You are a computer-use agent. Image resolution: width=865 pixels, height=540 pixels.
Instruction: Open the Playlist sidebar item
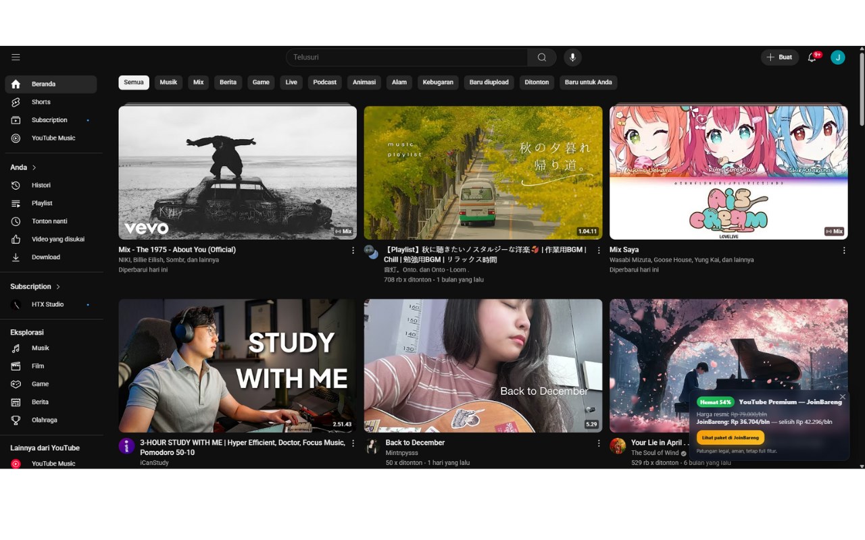click(x=51, y=203)
